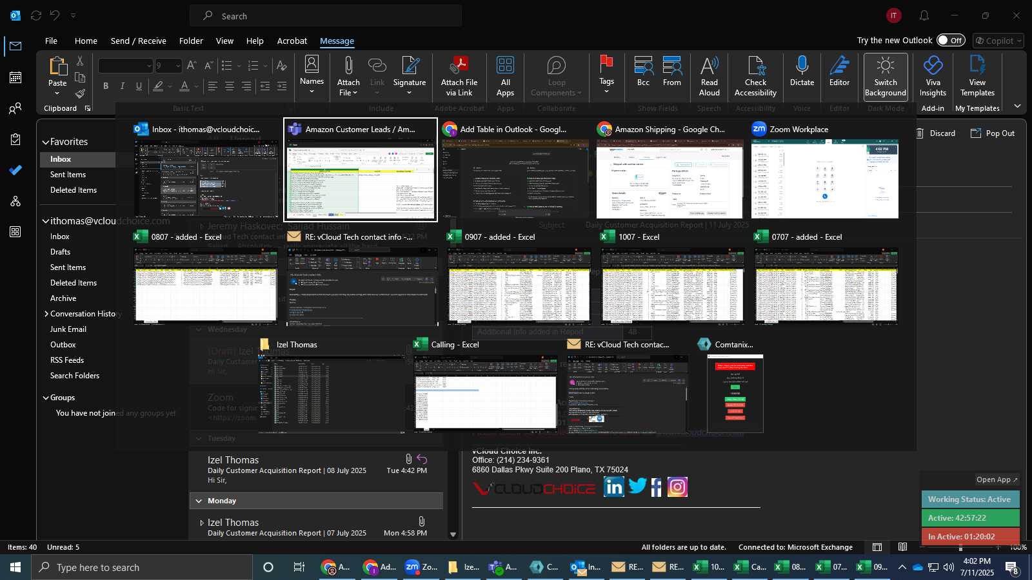Select Sent Items under Favorites

tap(68, 175)
